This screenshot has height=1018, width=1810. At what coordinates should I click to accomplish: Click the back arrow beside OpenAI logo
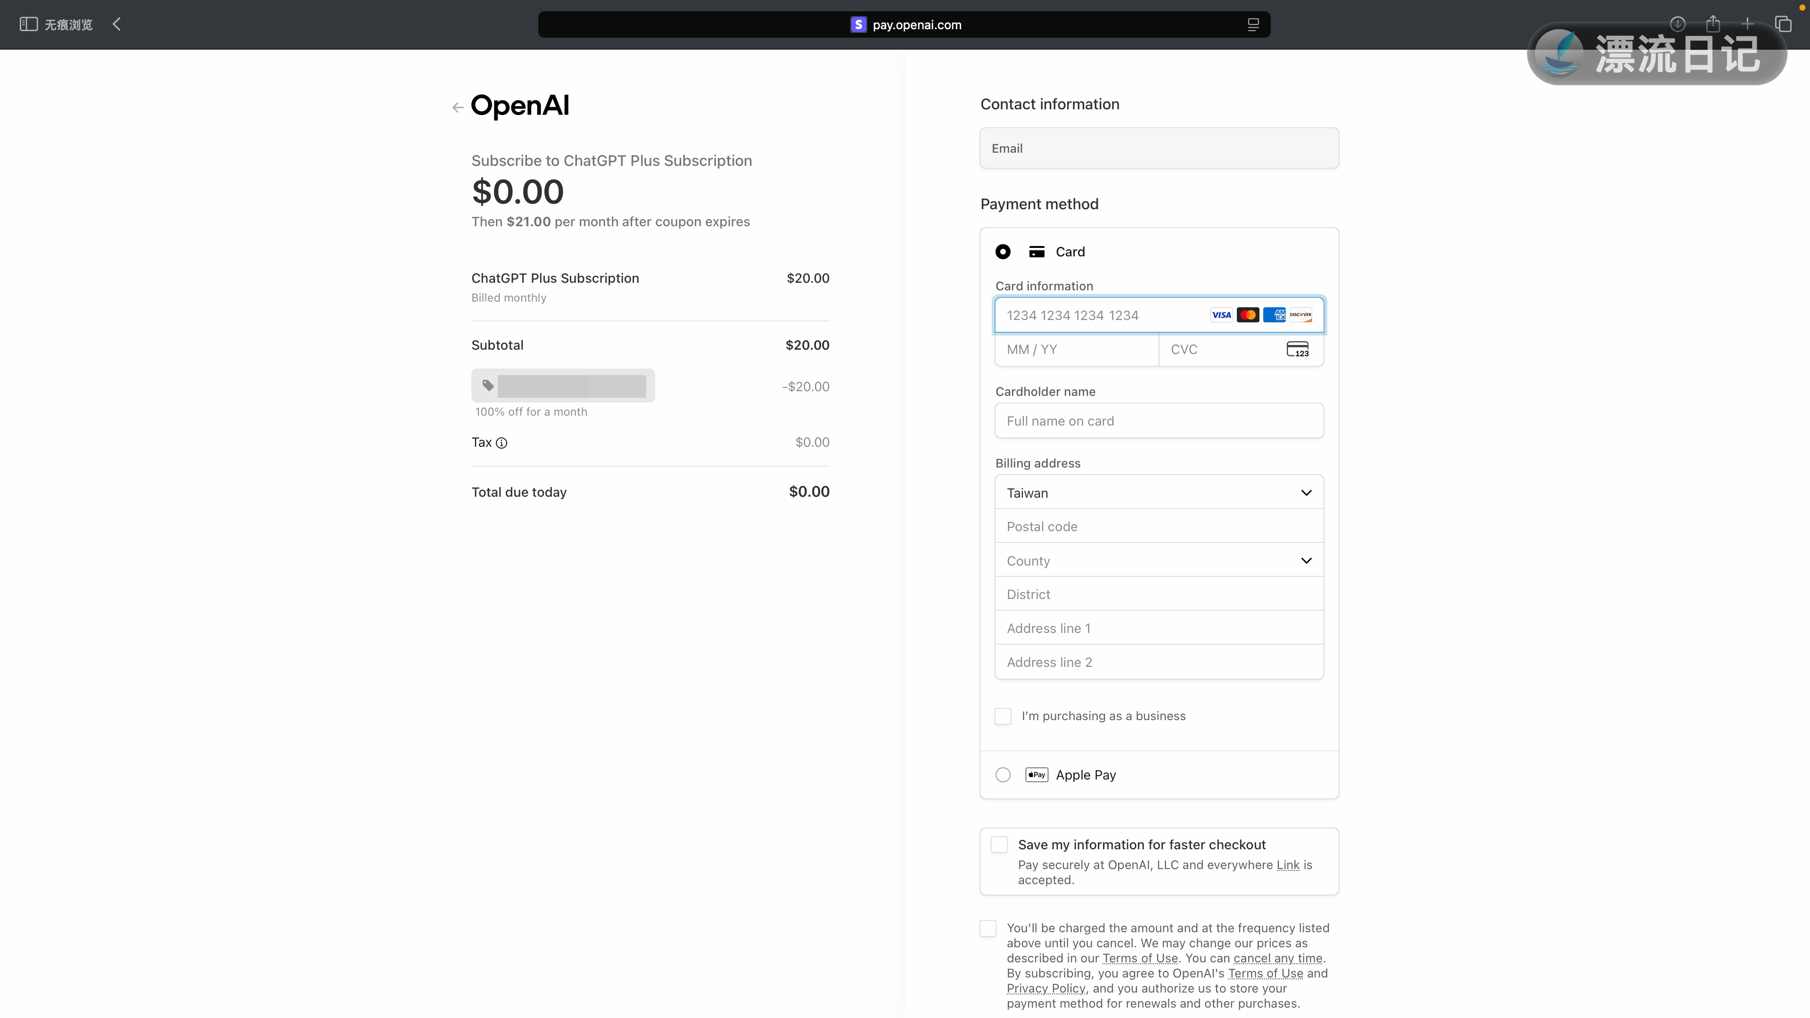pos(457,107)
